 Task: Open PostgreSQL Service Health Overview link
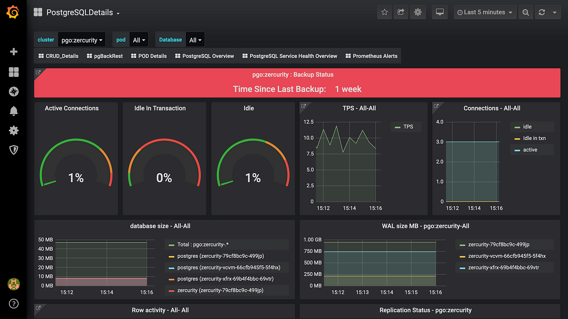click(x=290, y=56)
